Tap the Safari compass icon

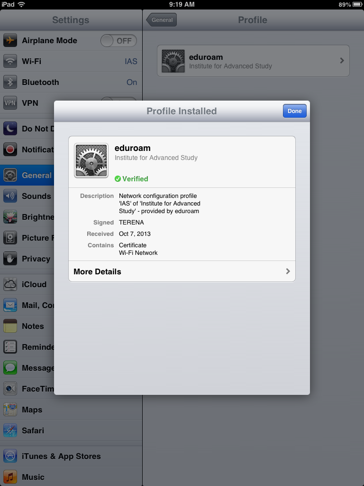[10, 430]
